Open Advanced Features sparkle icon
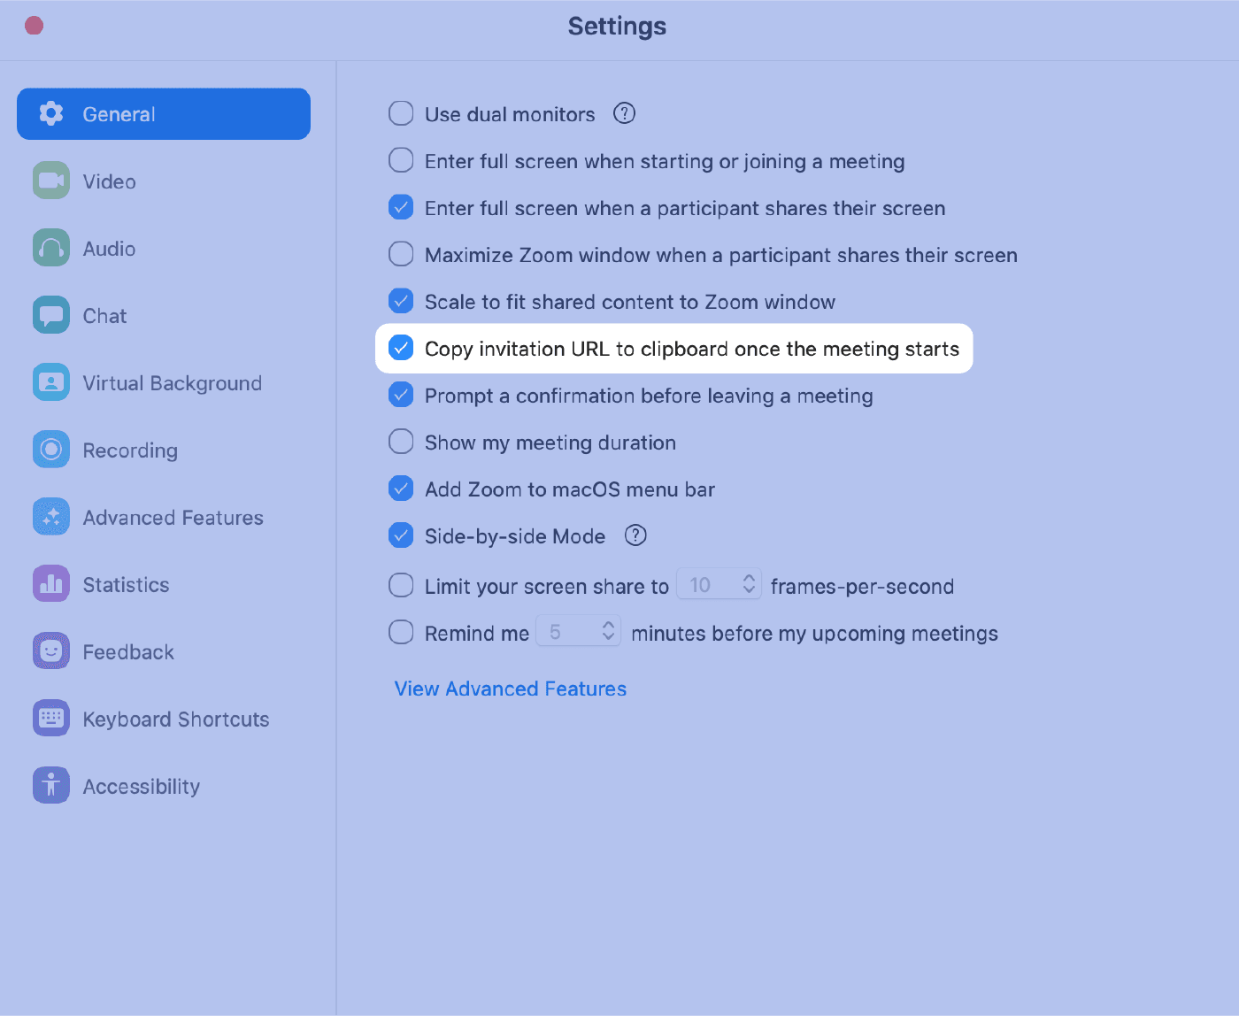Image resolution: width=1239 pixels, height=1016 pixels. click(x=50, y=517)
